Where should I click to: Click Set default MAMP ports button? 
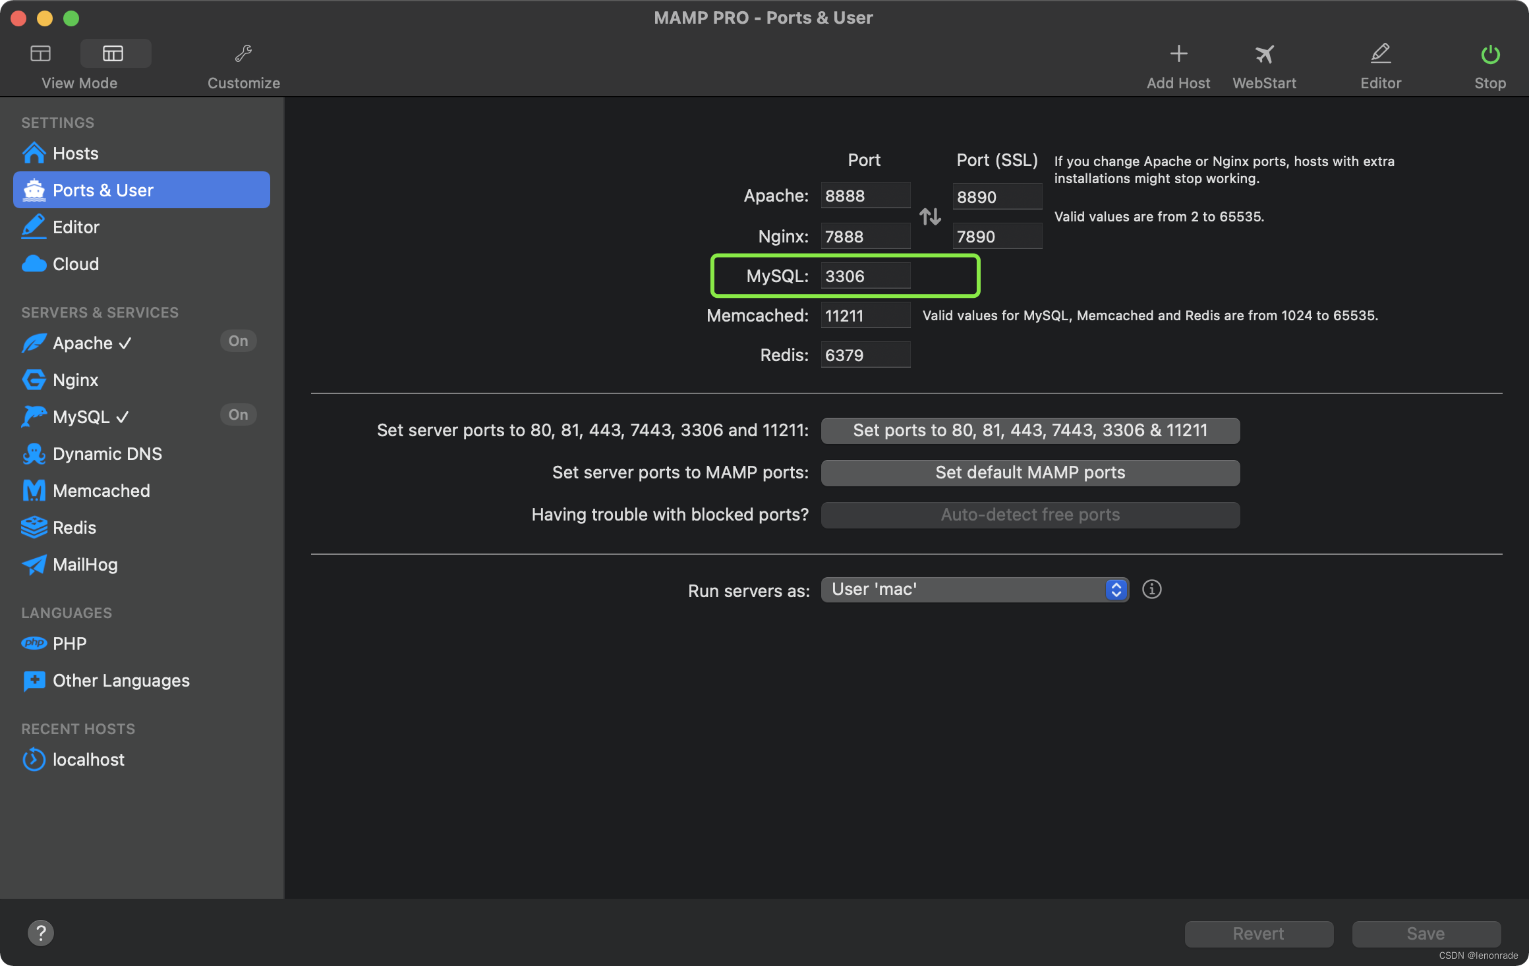[1030, 472]
